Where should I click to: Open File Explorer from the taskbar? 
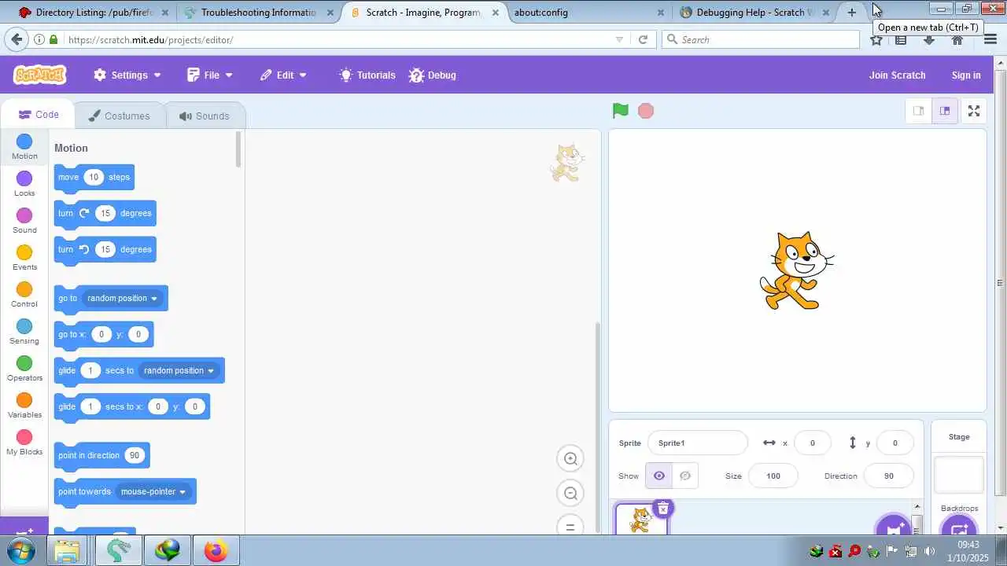point(68,550)
